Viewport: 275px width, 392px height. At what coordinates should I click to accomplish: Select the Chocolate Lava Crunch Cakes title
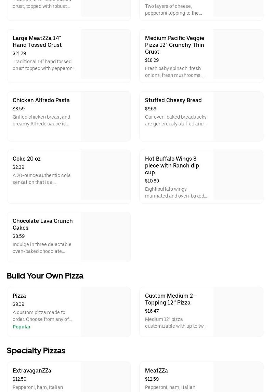tap(43, 224)
